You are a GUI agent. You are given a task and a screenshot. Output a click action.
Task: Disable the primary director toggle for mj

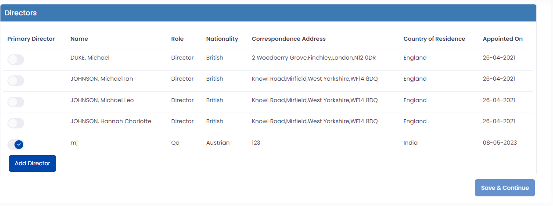point(16,144)
